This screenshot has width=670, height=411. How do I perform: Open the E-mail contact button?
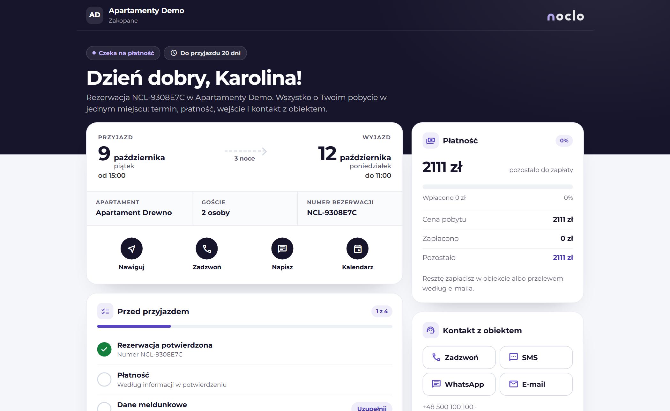(x=536, y=384)
